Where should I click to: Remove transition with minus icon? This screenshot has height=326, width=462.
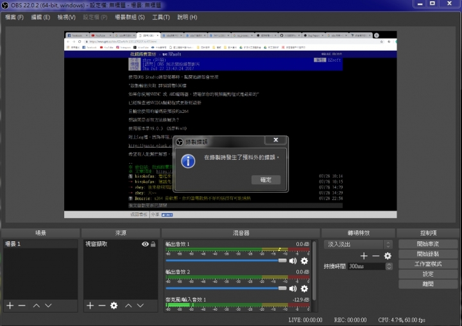375,256
